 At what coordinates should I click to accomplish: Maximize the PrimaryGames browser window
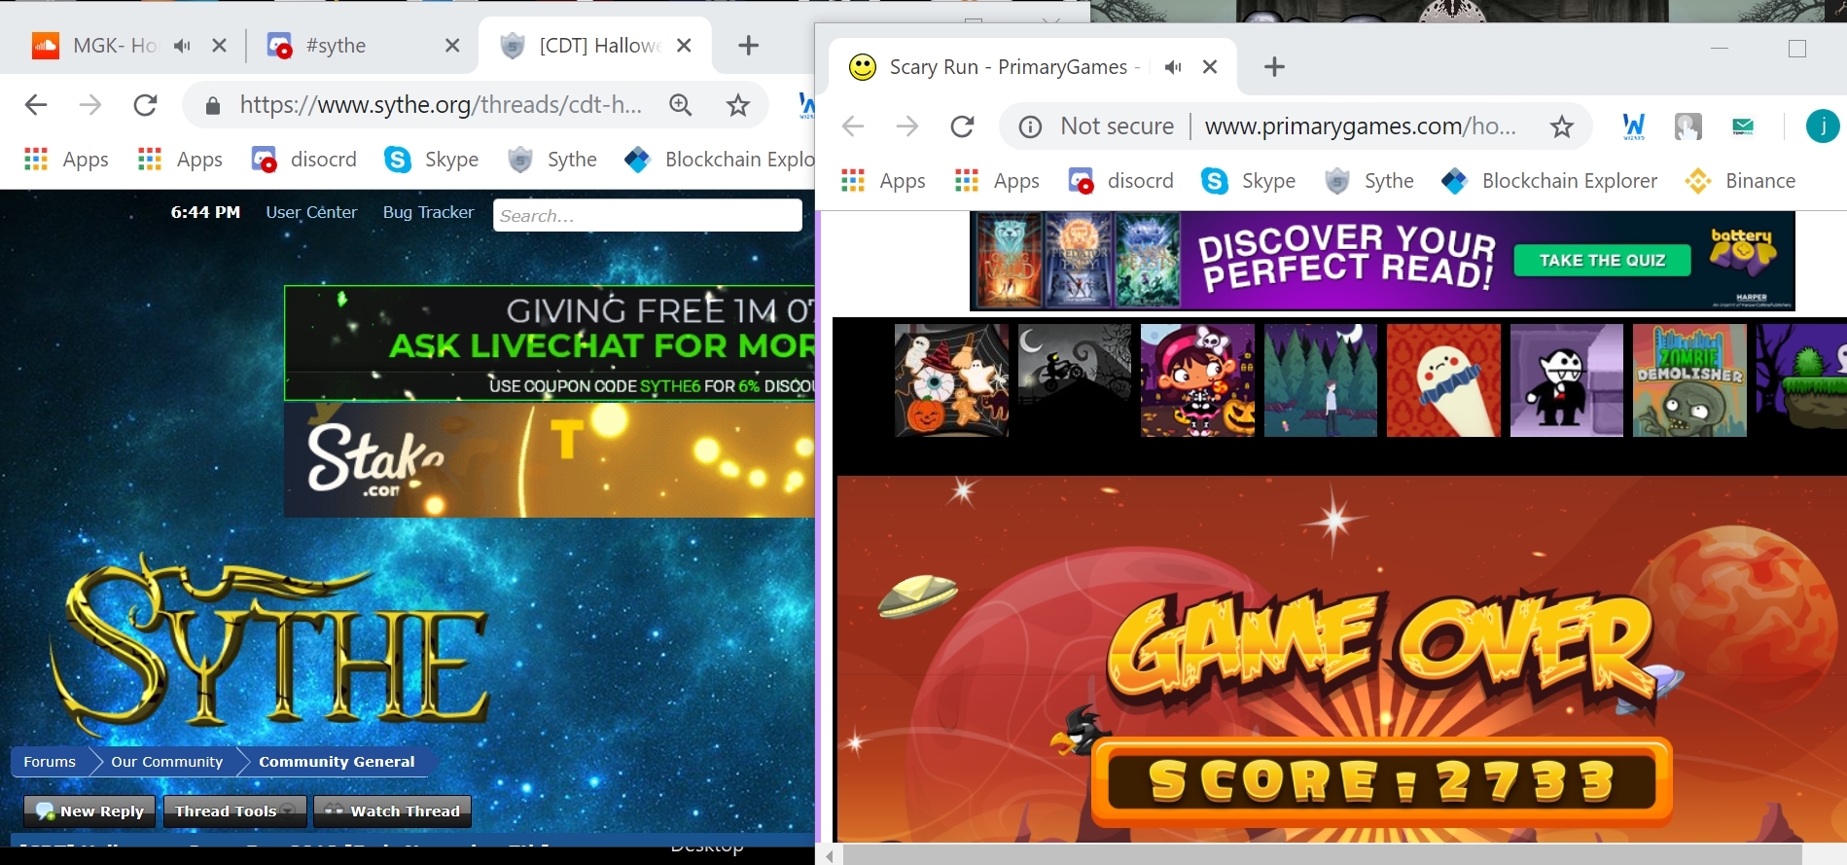(x=1797, y=49)
